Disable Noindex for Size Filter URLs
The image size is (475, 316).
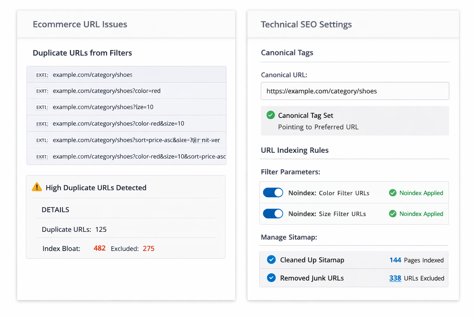[x=273, y=214]
